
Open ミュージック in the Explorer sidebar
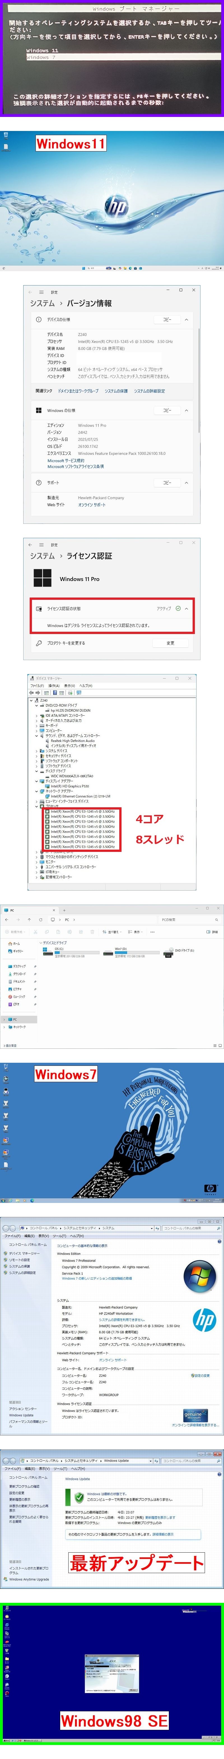click(18, 997)
